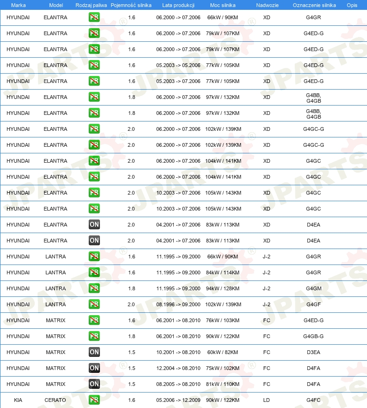Click J-2 body code in the G4GF row
Image resolution: width=367 pixels, height=408 pixels.
pyautogui.click(x=267, y=304)
